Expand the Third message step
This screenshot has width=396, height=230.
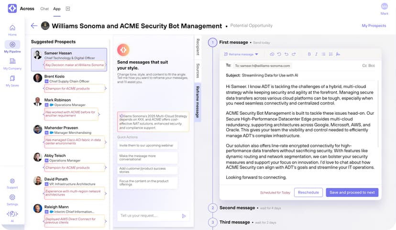pyautogui.click(x=234, y=222)
